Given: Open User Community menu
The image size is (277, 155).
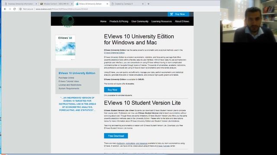Looking at the screenshot, I should click(140, 22).
